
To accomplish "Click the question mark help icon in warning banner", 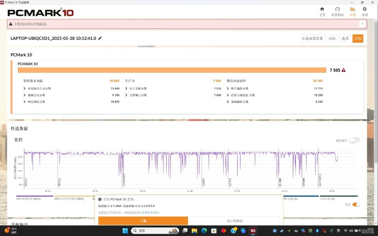I will point(362,24).
